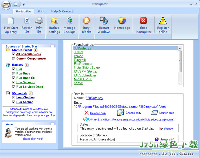
Task: Click the Change entry link
Action: (133, 113)
